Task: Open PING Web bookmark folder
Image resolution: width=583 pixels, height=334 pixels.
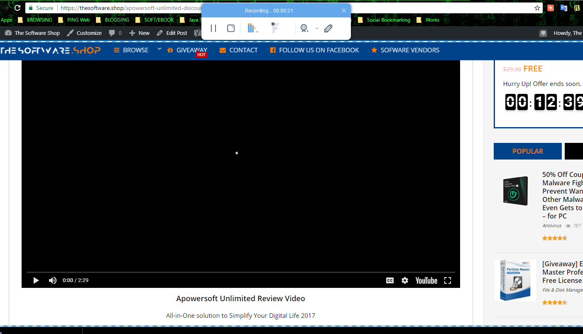Action: point(74,20)
